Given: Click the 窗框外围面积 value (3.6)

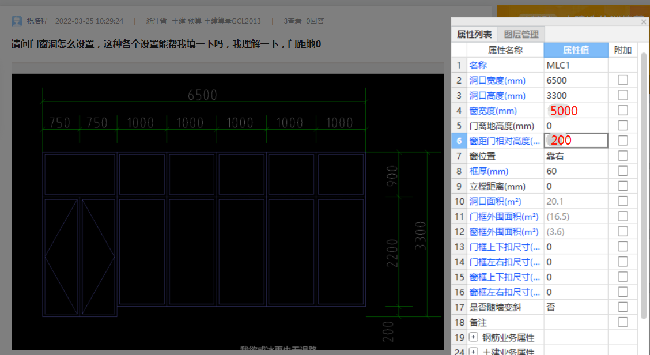Looking at the screenshot, I should [x=576, y=232].
